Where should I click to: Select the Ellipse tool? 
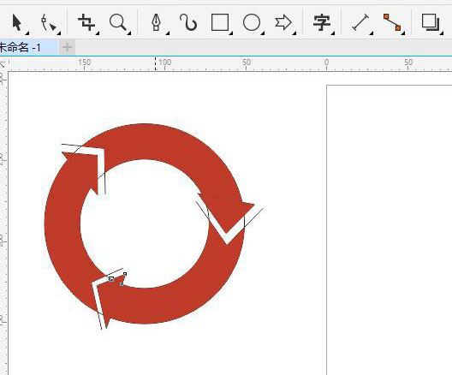pyautogui.click(x=252, y=22)
